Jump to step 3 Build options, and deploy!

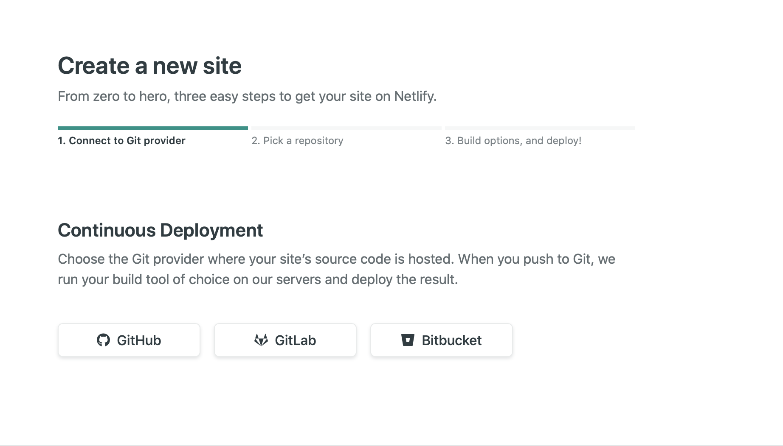(513, 141)
